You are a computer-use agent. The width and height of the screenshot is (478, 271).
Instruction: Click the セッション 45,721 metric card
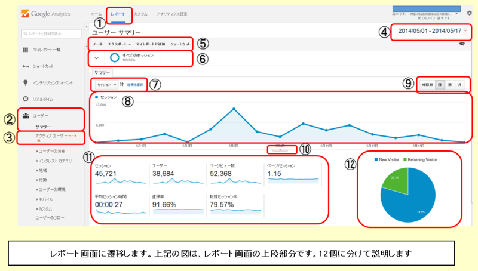(121, 175)
